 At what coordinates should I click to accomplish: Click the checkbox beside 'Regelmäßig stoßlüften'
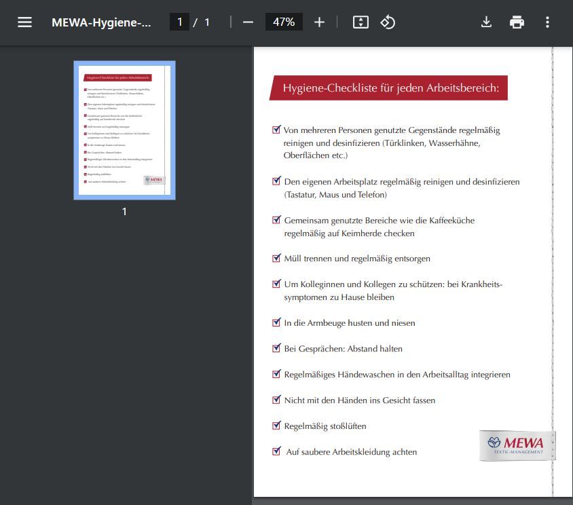(x=276, y=426)
